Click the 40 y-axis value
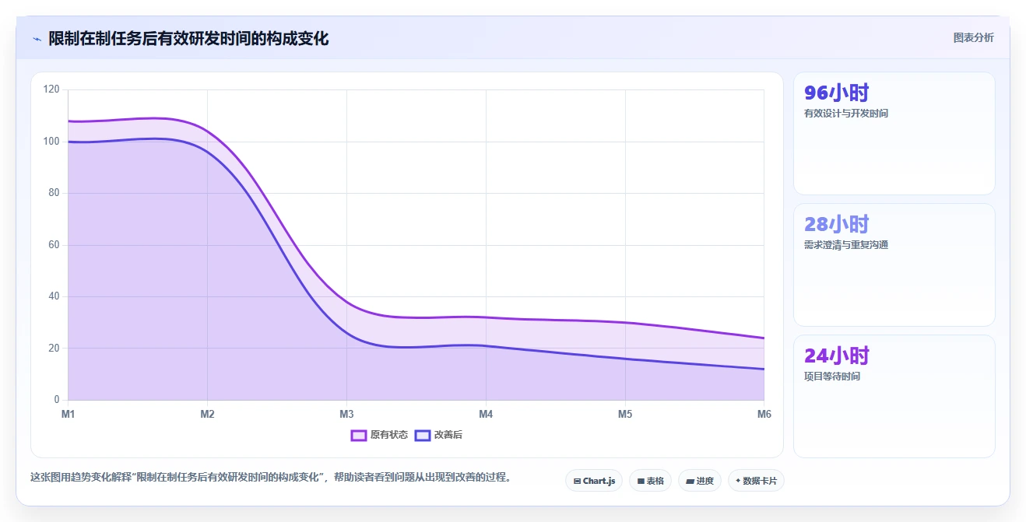1026x522 pixels. [54, 296]
